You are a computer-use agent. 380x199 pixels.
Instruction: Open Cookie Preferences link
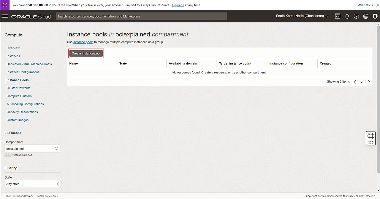[47, 196]
